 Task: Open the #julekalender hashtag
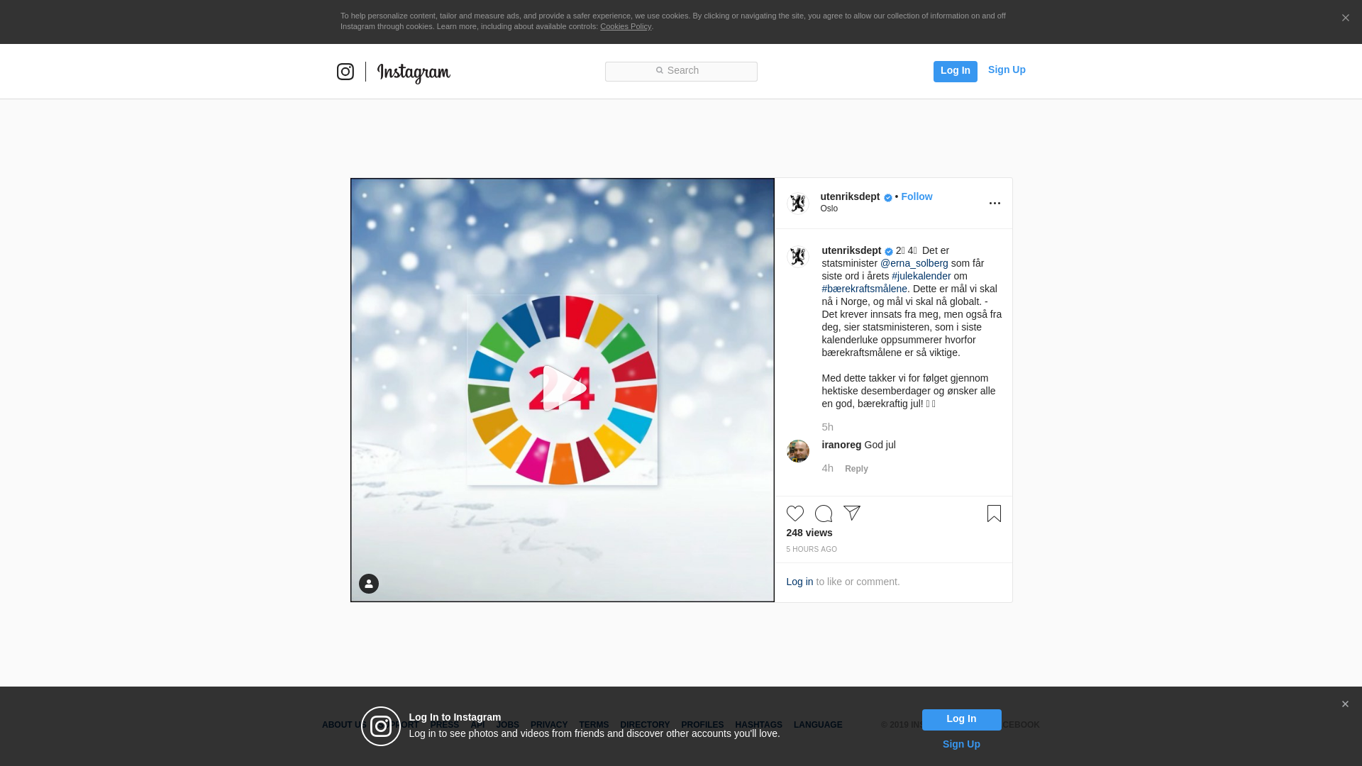pos(921,276)
